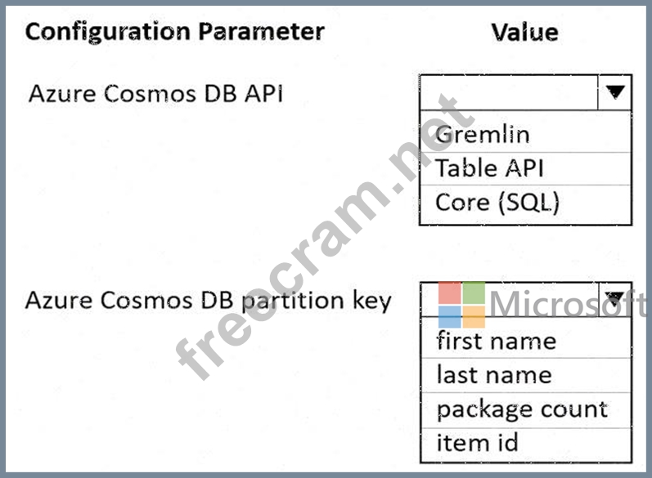Select the Gremlin option
This screenshot has height=478, width=652.
pos(525,135)
